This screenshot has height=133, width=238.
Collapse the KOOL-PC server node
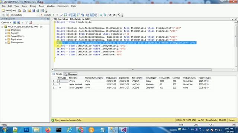point(2,27)
